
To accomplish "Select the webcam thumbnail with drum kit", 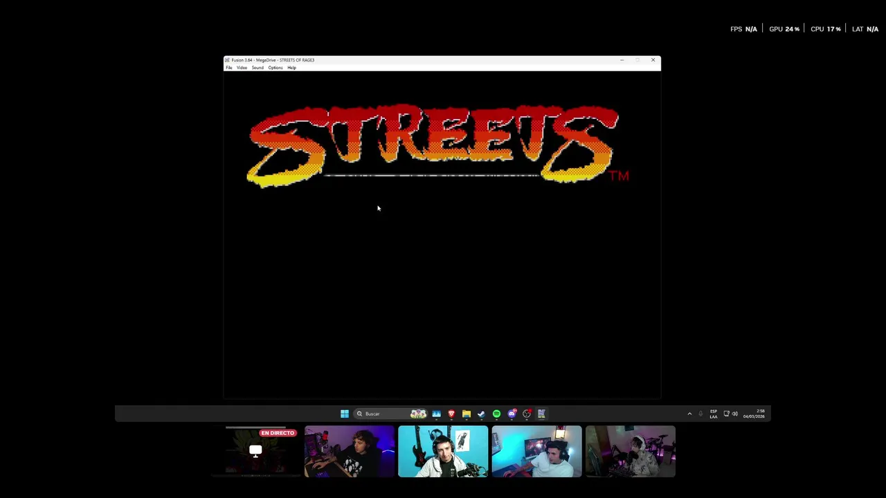I will click(630, 452).
